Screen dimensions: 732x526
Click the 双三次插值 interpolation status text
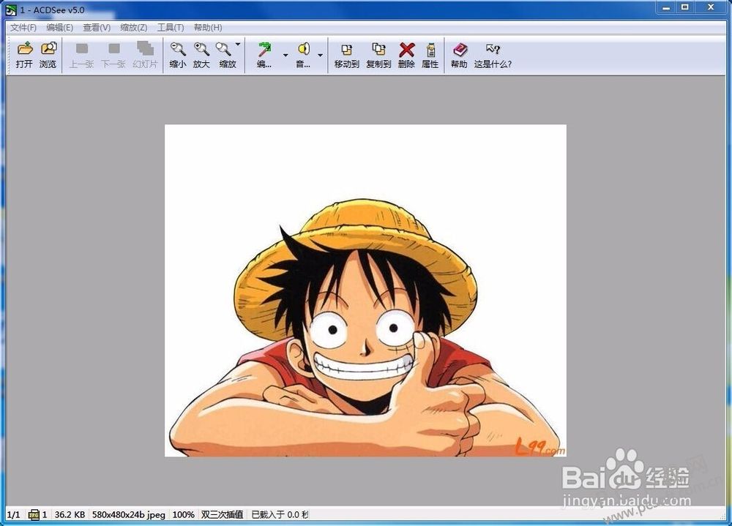(x=223, y=514)
